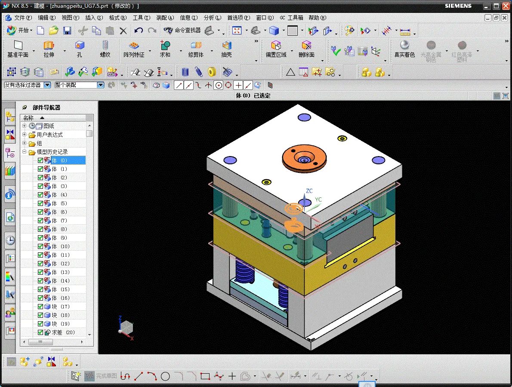This screenshot has height=387, width=512.
Task: Toggle the 块 (19) checkbox
Action: click(x=40, y=324)
